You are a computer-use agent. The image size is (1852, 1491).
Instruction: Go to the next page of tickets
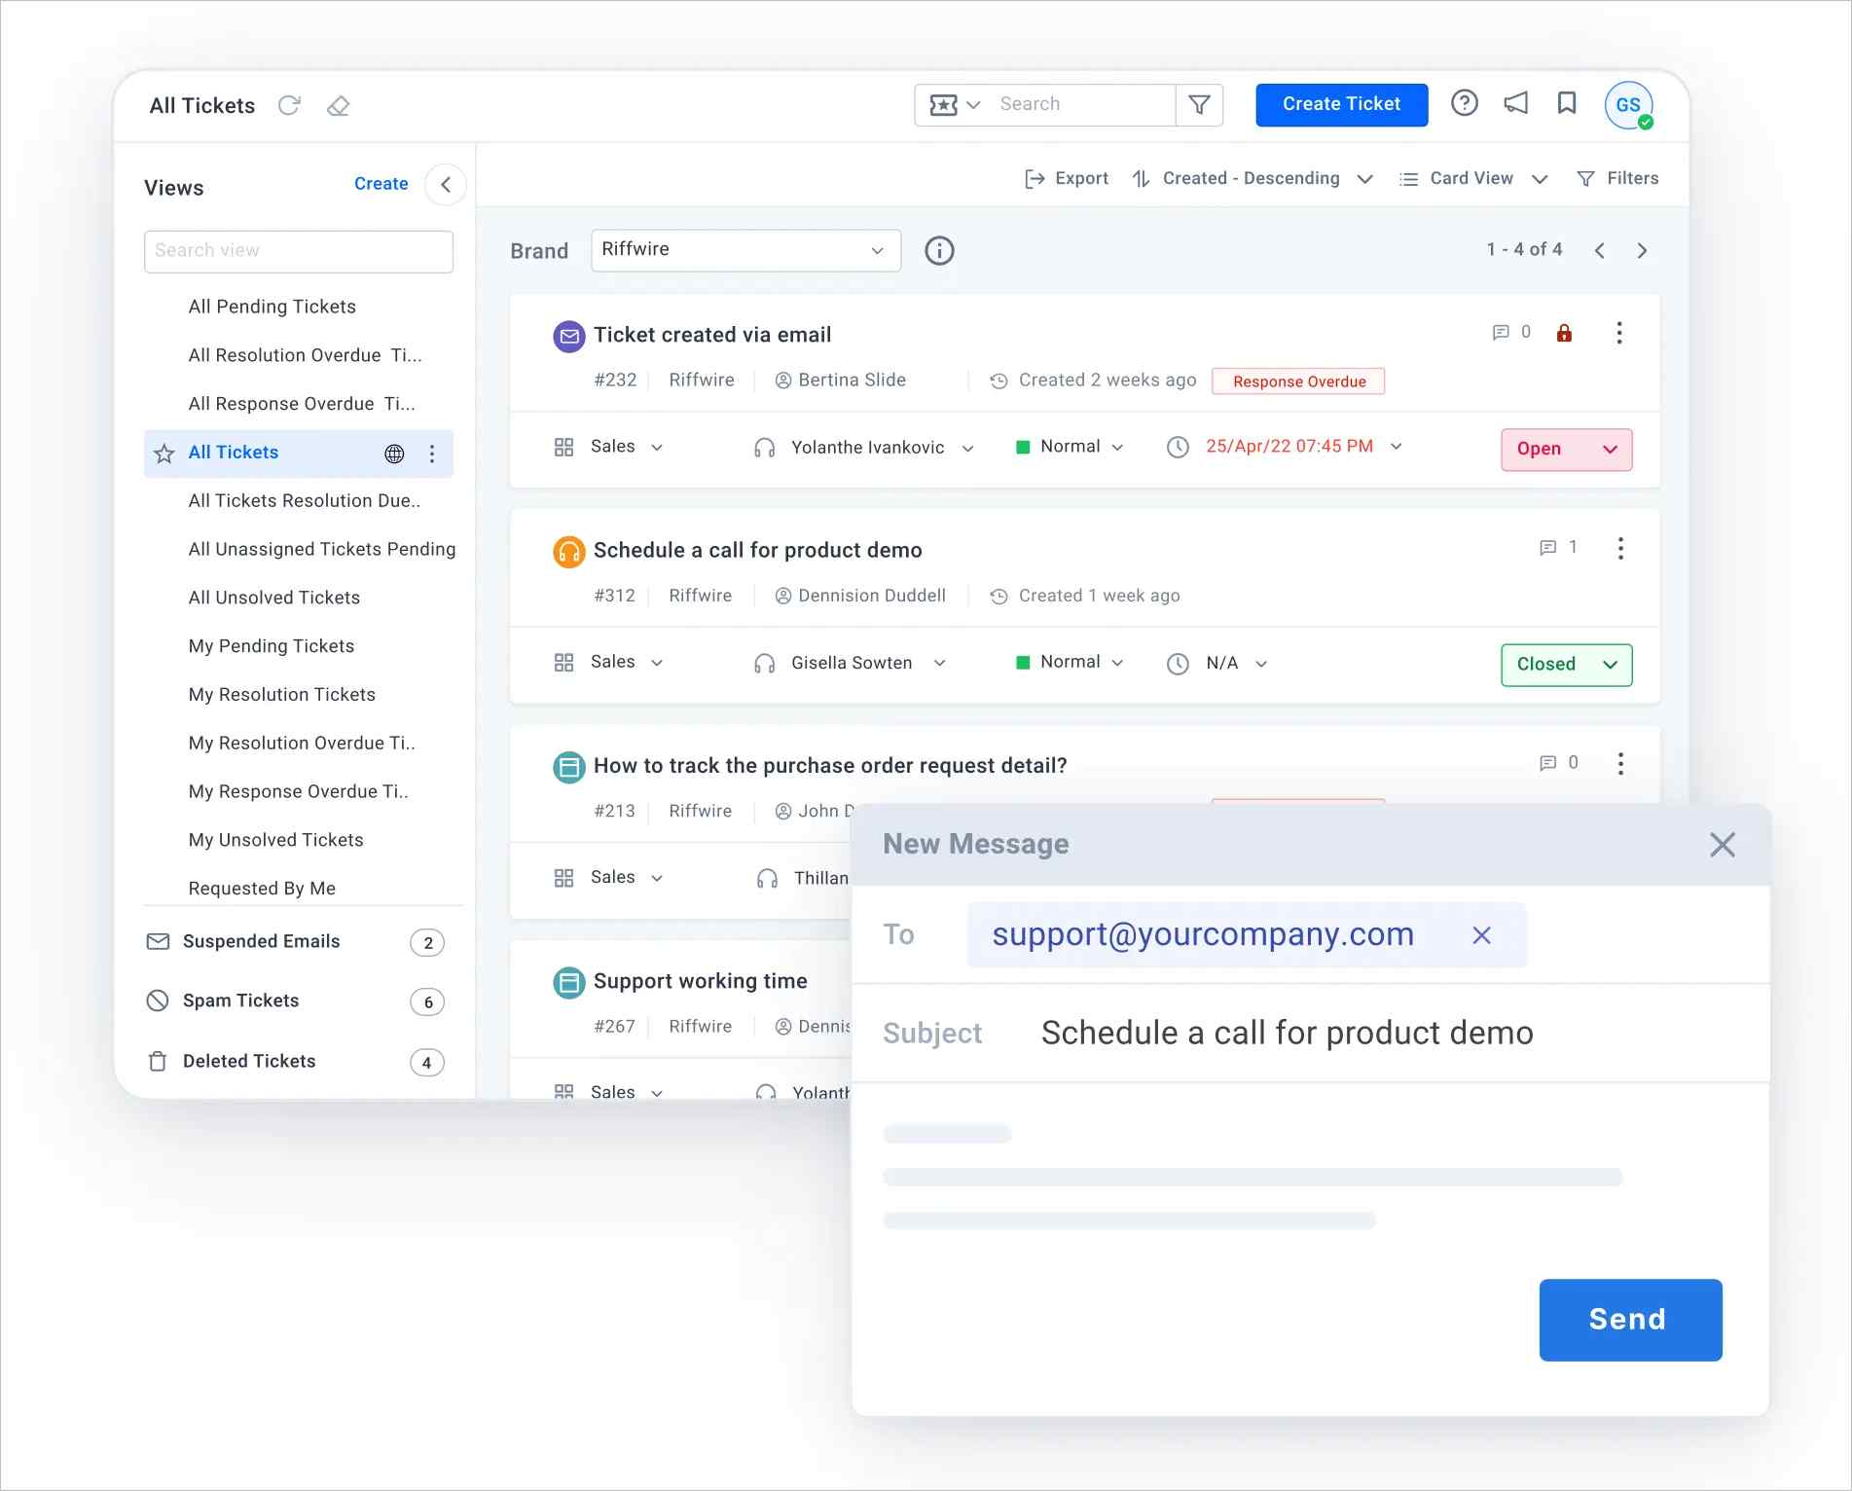point(1643,250)
